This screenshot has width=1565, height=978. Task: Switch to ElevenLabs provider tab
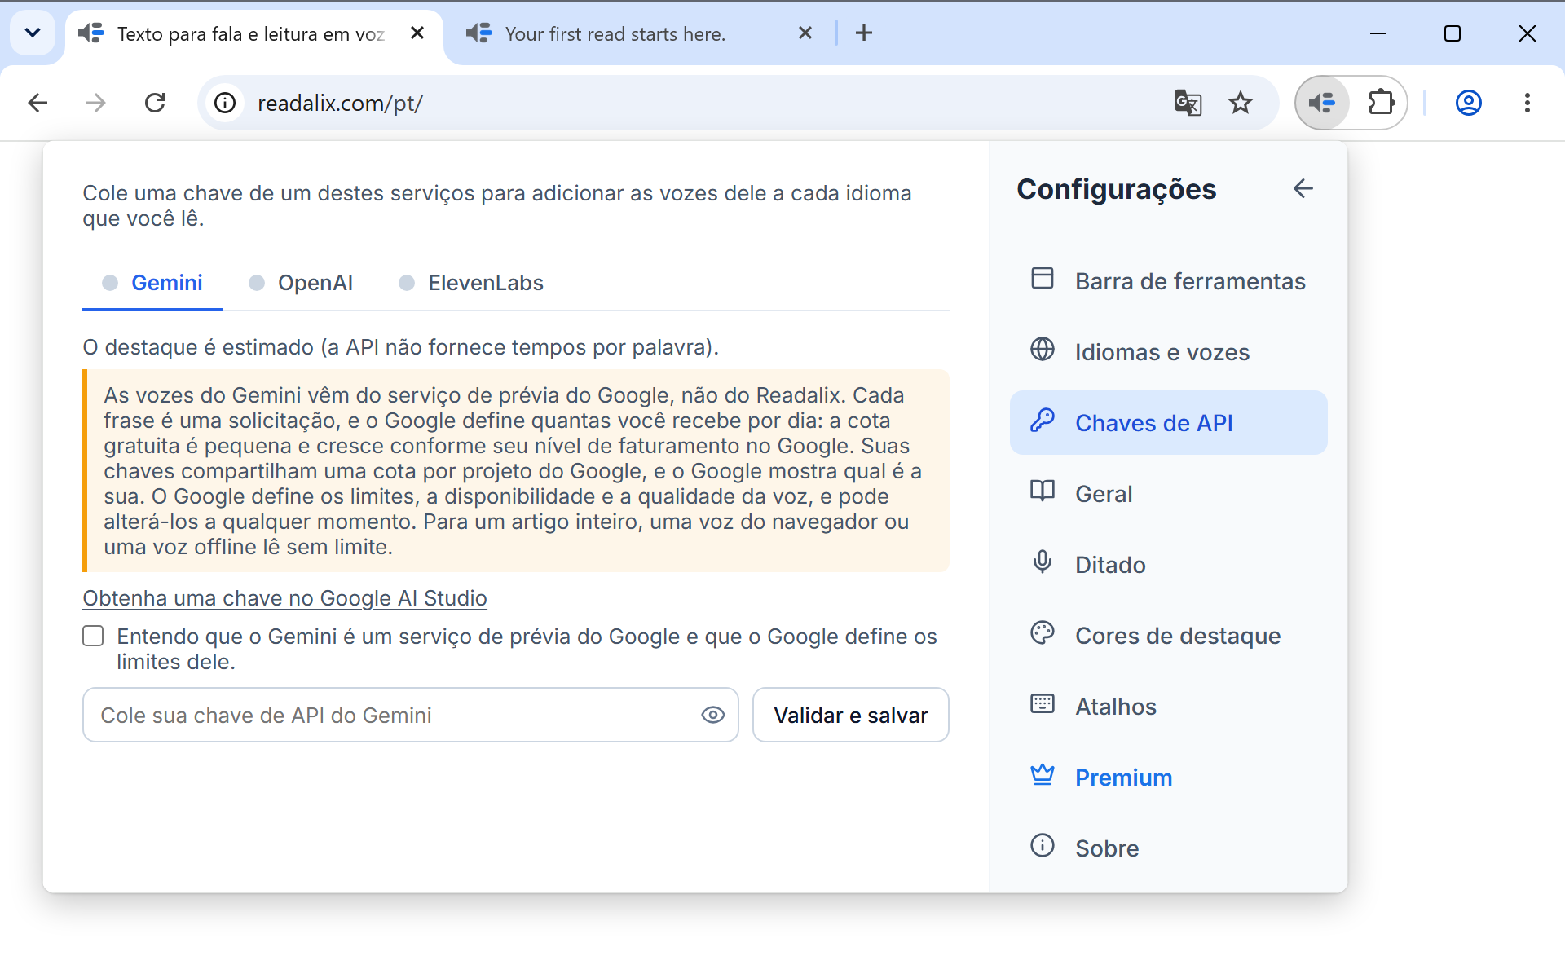(471, 283)
